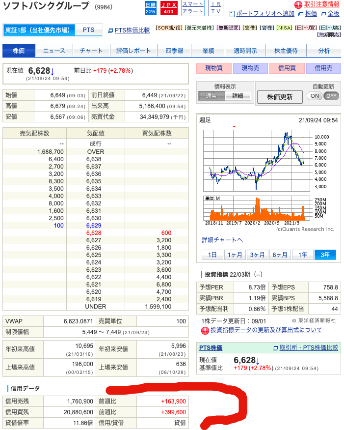Open the 株価 popup link at top right

coord(311,14)
